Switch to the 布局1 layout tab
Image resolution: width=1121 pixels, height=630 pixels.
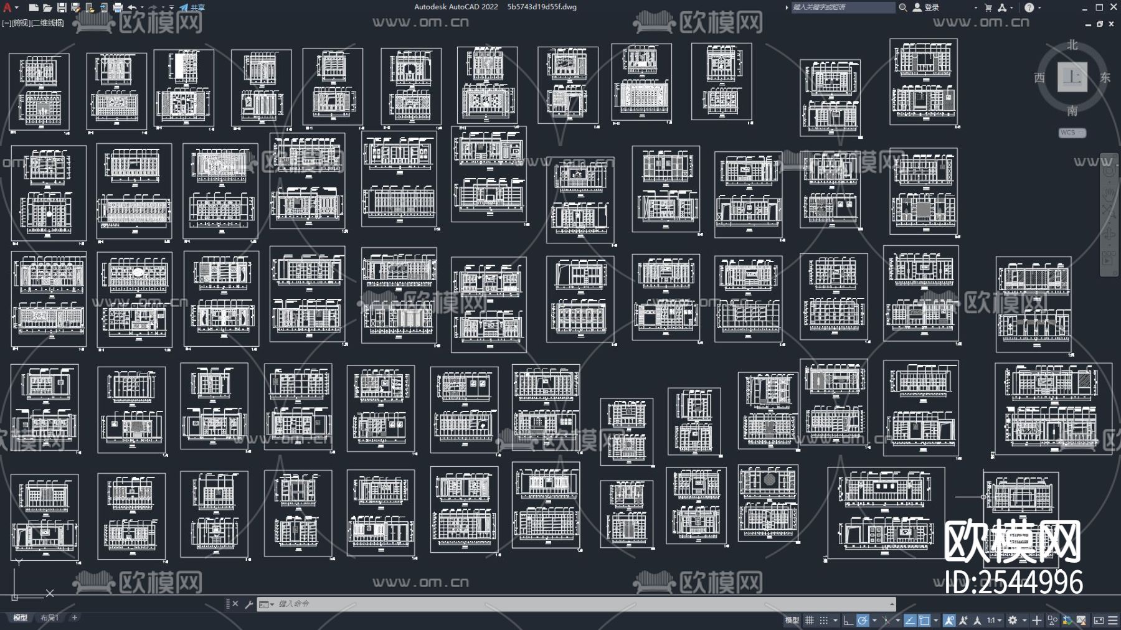49,618
